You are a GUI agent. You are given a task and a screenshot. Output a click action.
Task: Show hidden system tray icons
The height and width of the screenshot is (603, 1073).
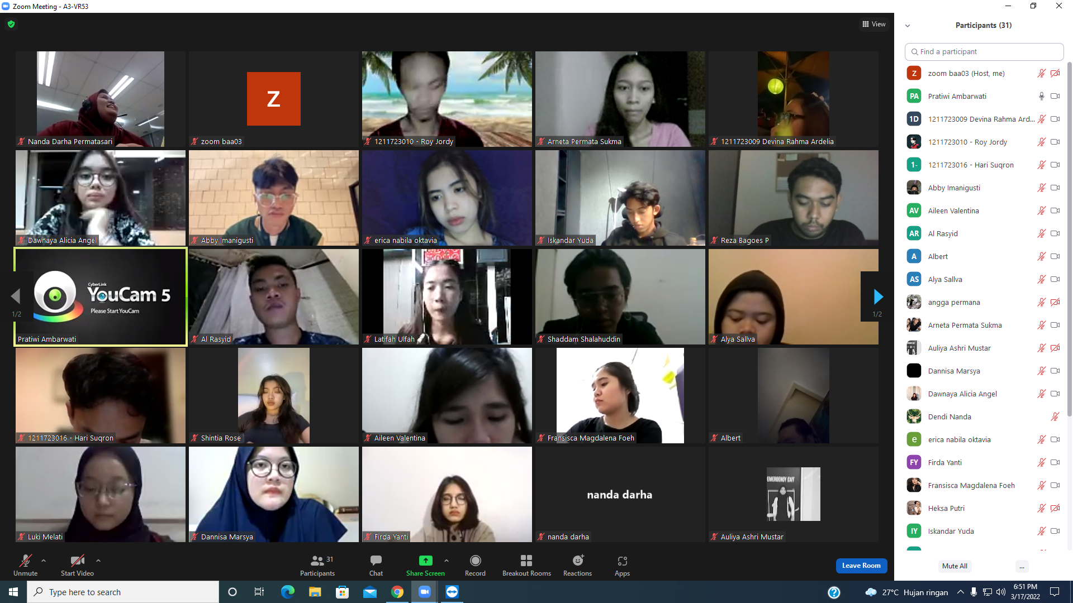click(x=960, y=592)
